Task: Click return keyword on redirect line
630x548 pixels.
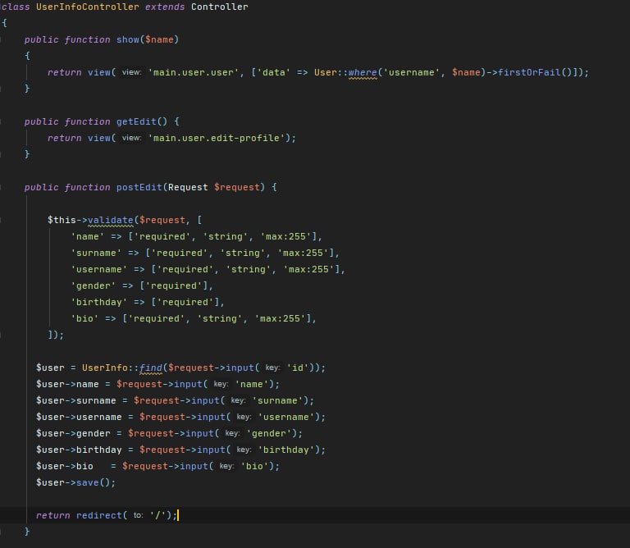Action: tap(53, 516)
